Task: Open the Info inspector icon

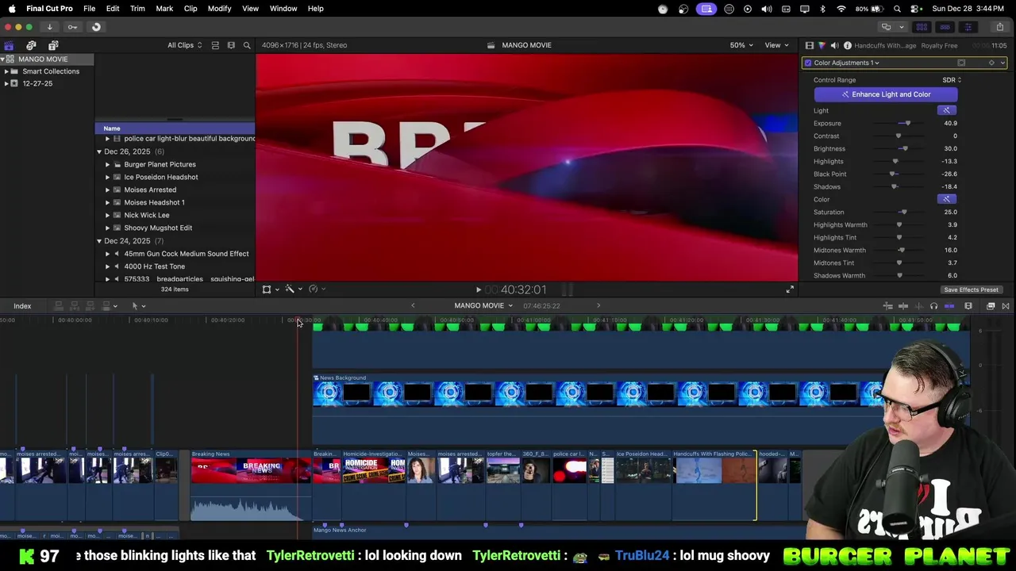Action: pyautogui.click(x=848, y=45)
